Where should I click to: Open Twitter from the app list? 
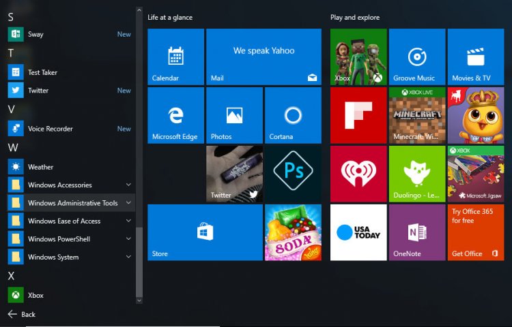click(71, 90)
